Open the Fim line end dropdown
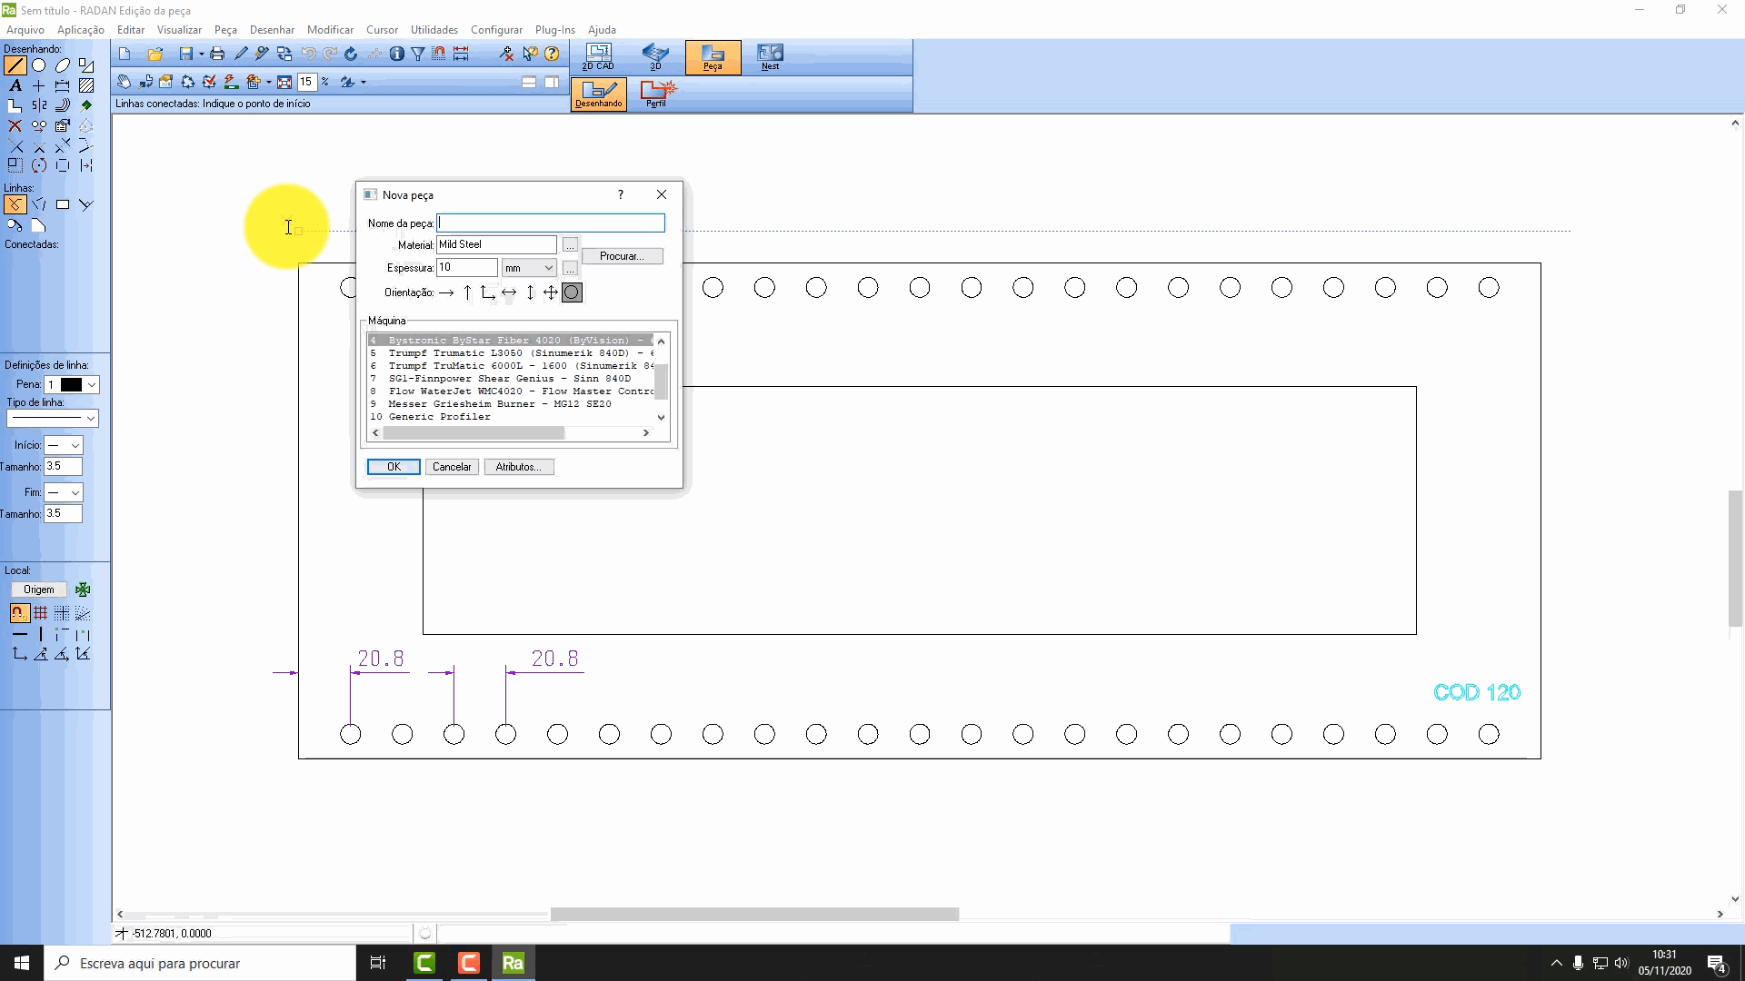 point(64,492)
